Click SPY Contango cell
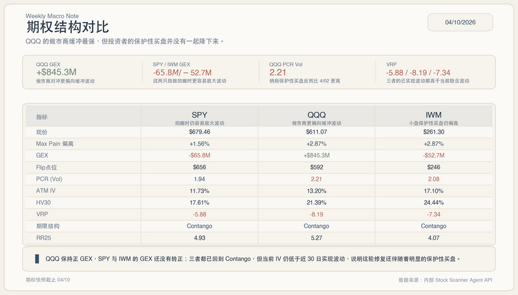The height and width of the screenshot is (295, 518). pos(200,226)
